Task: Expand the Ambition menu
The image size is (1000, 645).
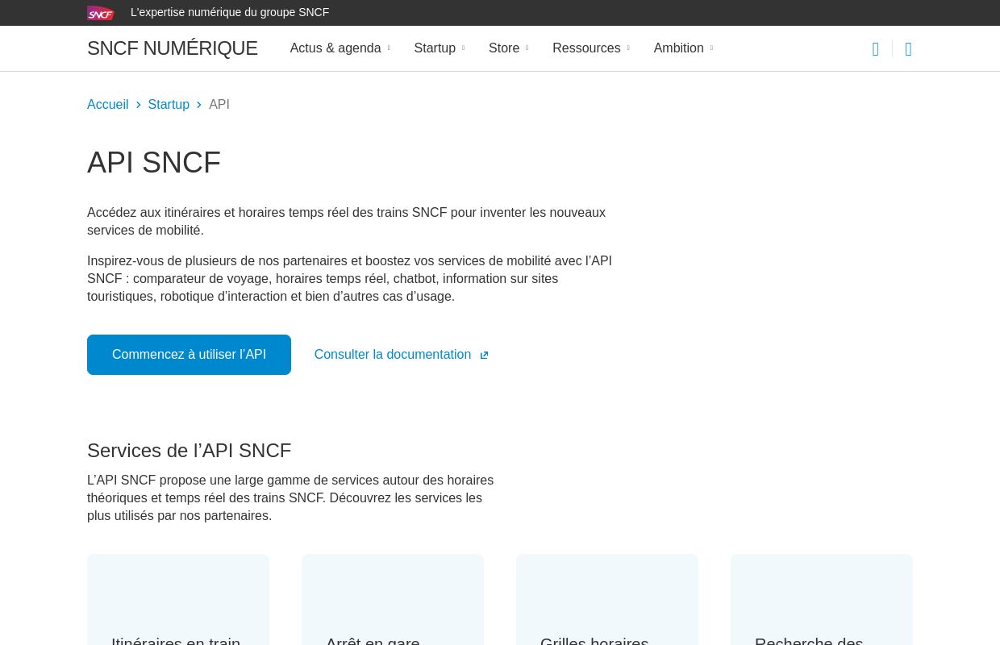Action: tap(683, 48)
